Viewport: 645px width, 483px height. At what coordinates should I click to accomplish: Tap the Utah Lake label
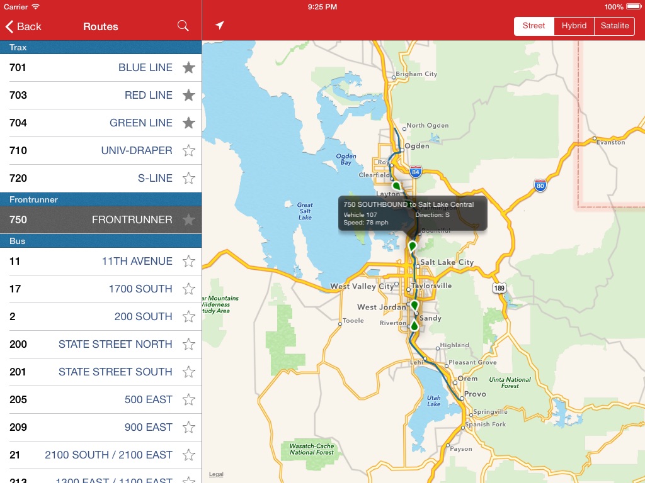pos(433,401)
